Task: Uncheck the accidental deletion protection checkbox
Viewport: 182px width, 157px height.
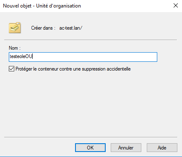Action: click(x=11, y=69)
